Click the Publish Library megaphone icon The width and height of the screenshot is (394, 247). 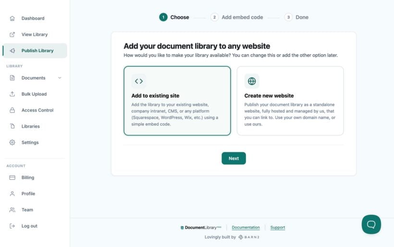[x=12, y=50]
